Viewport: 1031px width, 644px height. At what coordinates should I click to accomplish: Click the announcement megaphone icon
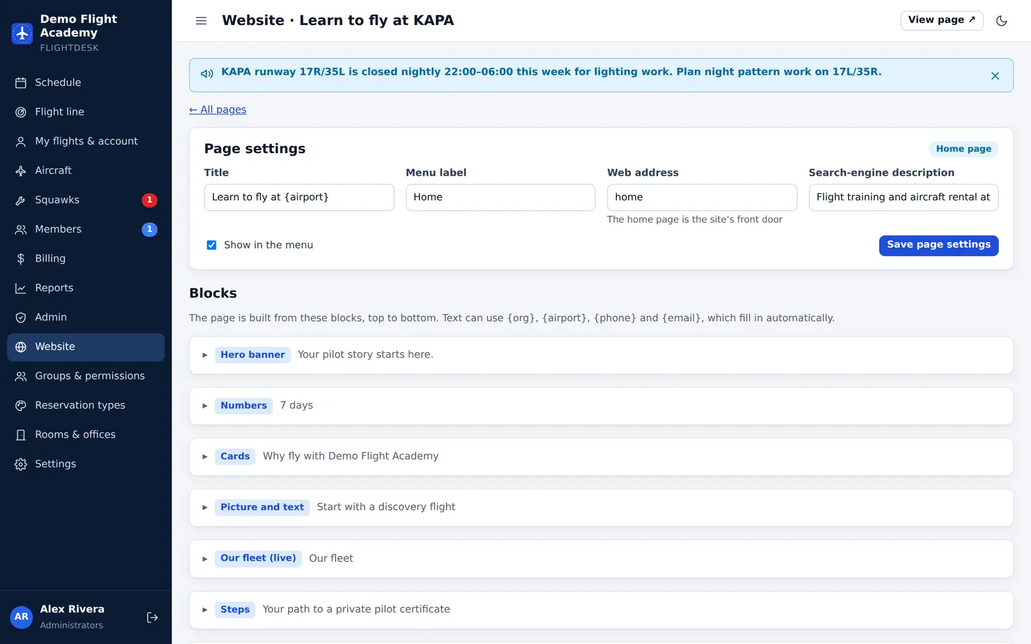point(207,73)
